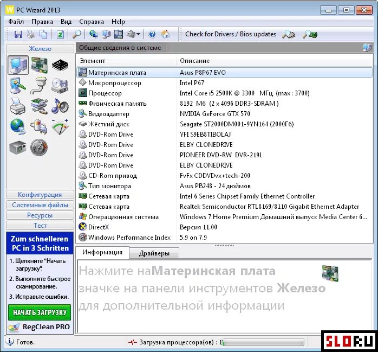378x352 pixels.
Task: Select the Жёсткий диск row
Action: pos(224,124)
